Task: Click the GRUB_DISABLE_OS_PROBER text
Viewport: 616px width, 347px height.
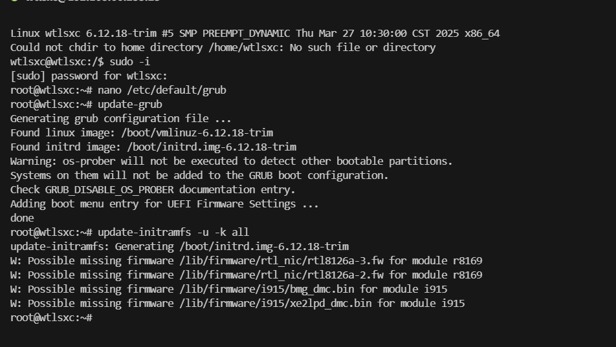Action: (x=109, y=190)
